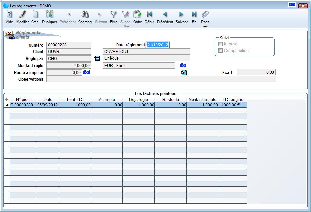The image size is (311, 212).
Task: Click the Observations field
Action: (x=161, y=79)
